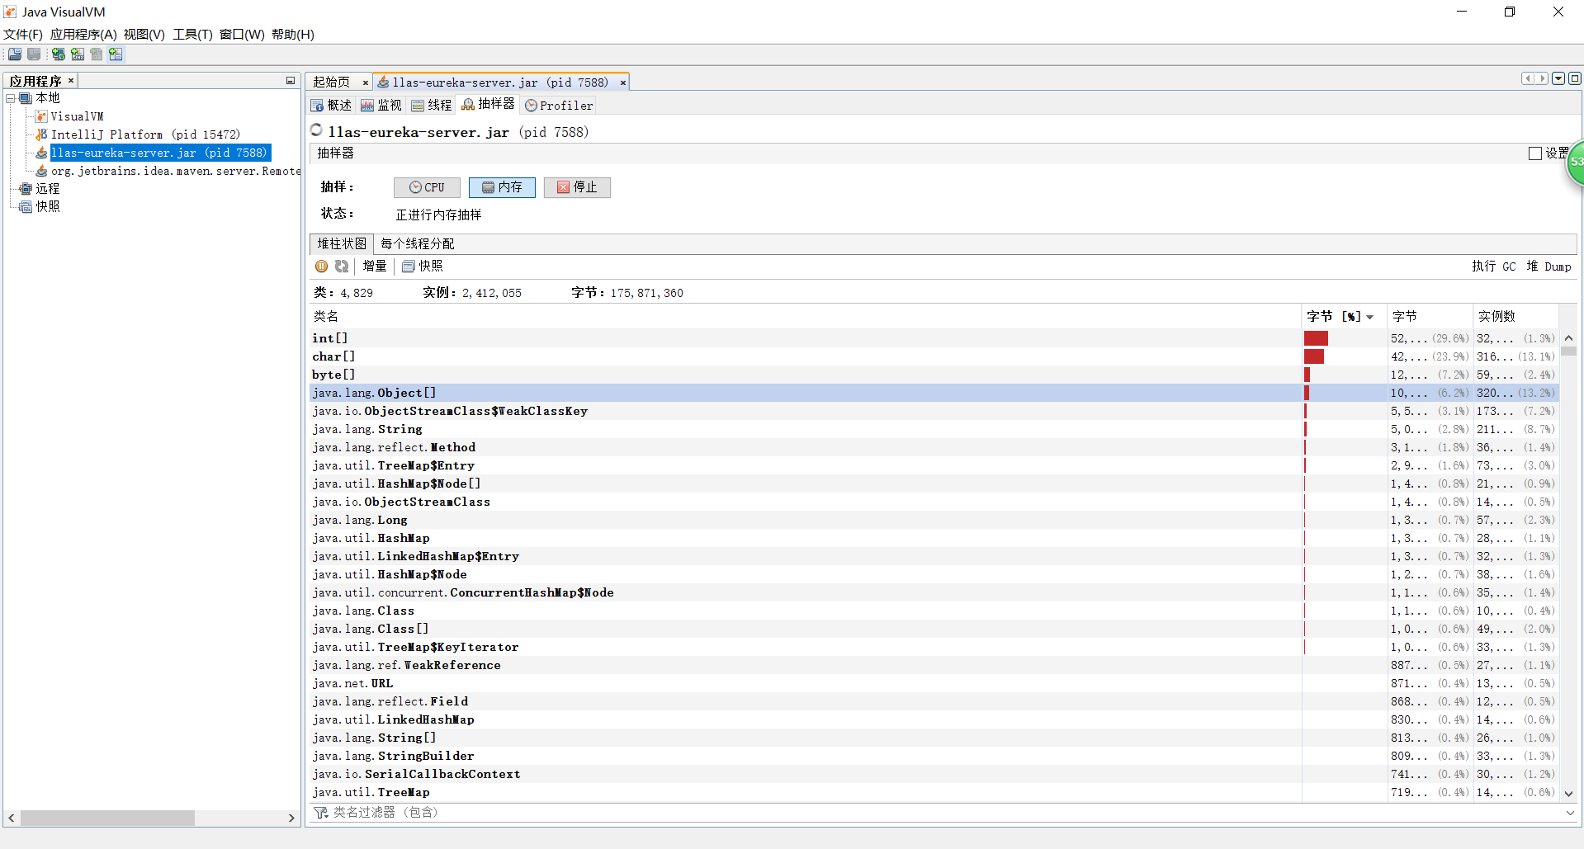Click the 停止 stop button
The image size is (1584, 849).
[577, 187]
